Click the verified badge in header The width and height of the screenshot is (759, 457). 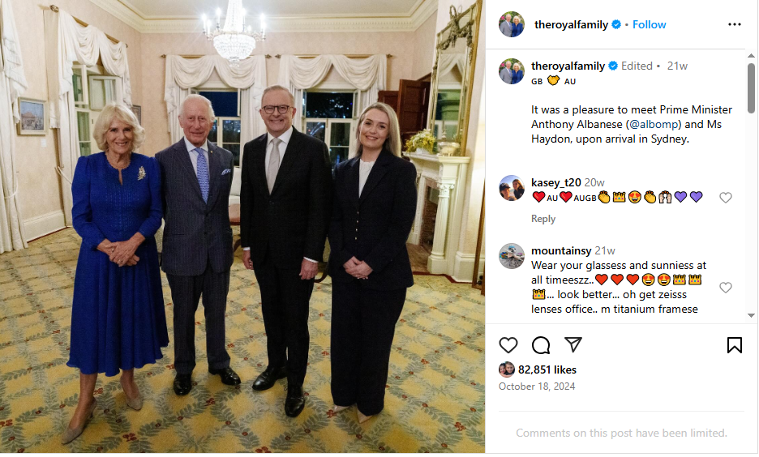click(616, 24)
